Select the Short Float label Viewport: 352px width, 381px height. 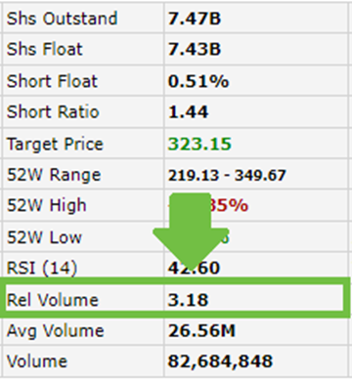[x=52, y=81]
